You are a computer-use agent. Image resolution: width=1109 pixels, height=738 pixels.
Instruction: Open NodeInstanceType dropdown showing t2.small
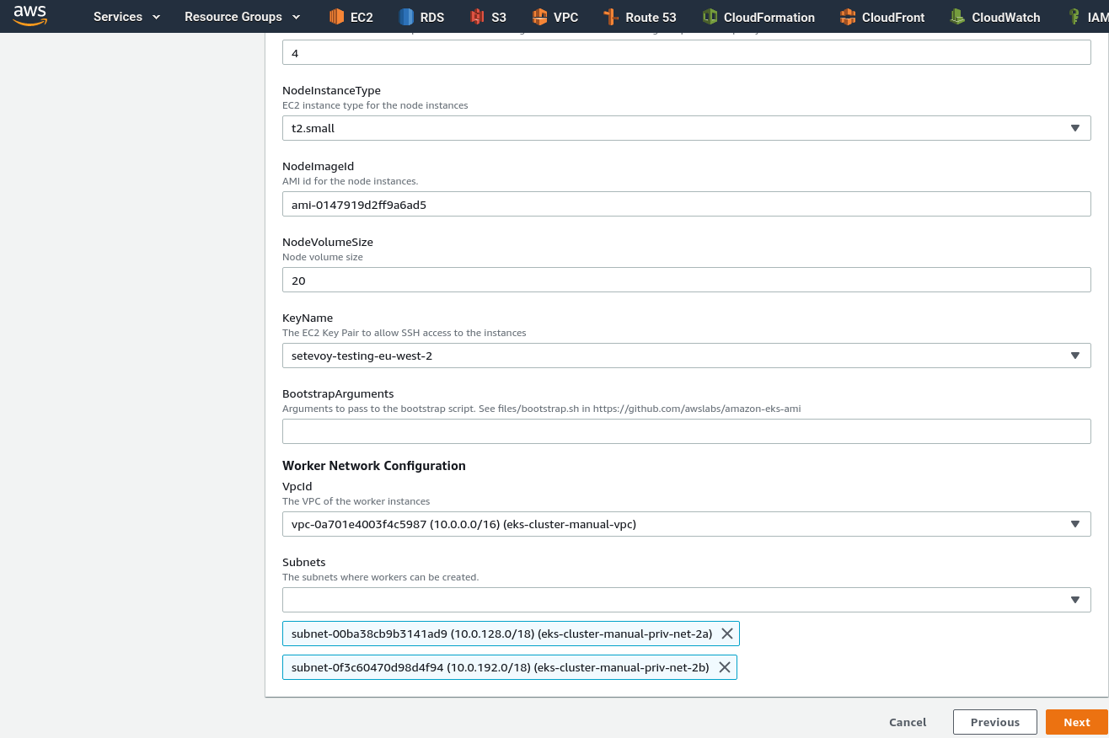click(686, 128)
